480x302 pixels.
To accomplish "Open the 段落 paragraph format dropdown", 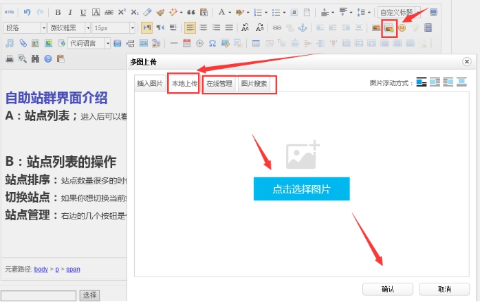I will [x=24, y=28].
